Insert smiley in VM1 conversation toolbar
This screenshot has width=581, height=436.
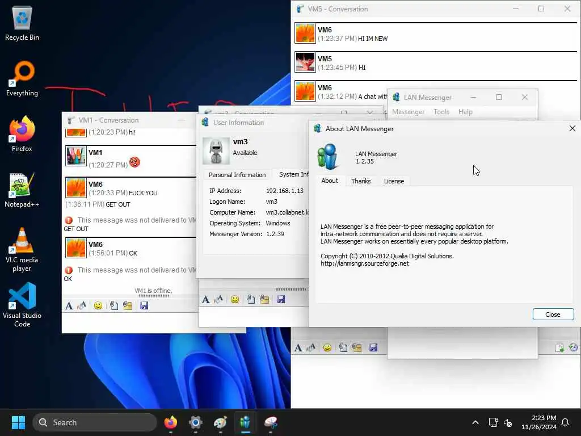click(98, 305)
